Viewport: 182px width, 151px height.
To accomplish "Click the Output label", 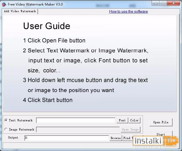I will (13, 138).
